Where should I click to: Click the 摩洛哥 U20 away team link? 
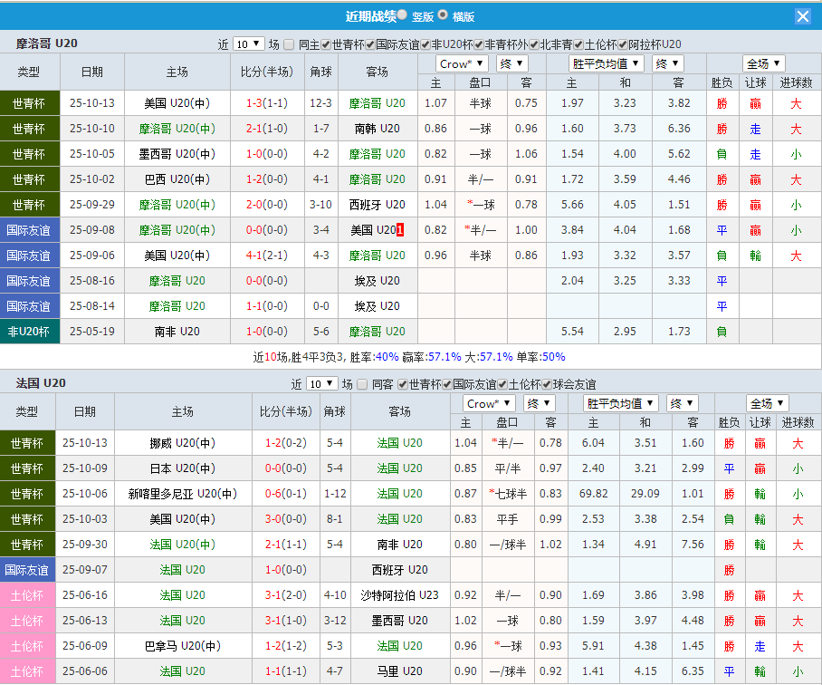point(377,102)
